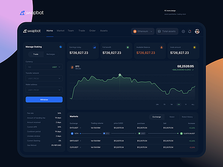Click the Manage Staking title
The height and width of the screenshot is (167, 223).
33,47
